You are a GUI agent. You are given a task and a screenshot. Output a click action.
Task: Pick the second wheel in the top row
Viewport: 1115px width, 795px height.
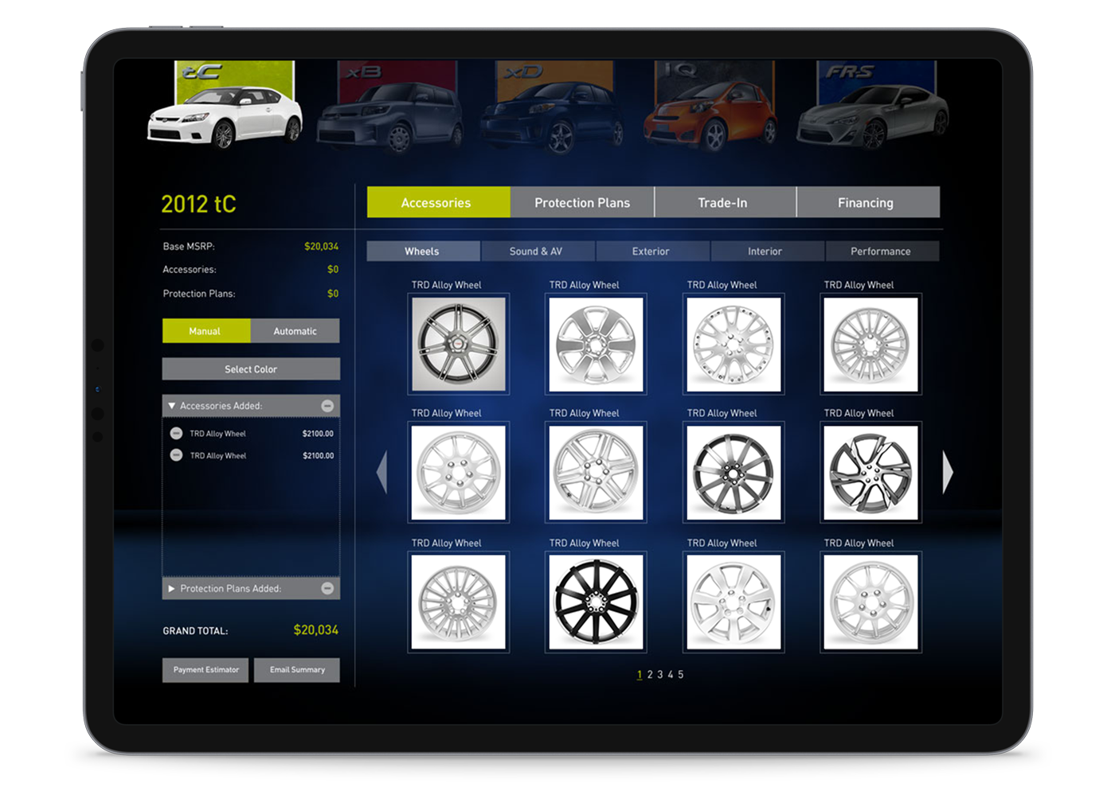(x=596, y=345)
